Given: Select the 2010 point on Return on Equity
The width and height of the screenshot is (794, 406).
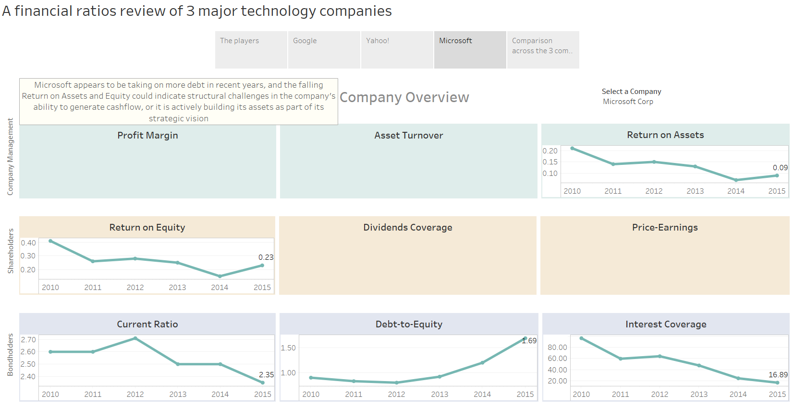Looking at the screenshot, I should 50,241.
